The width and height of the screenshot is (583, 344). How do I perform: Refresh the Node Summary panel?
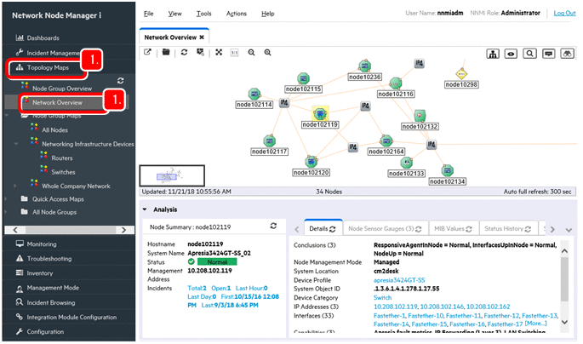tap(273, 226)
